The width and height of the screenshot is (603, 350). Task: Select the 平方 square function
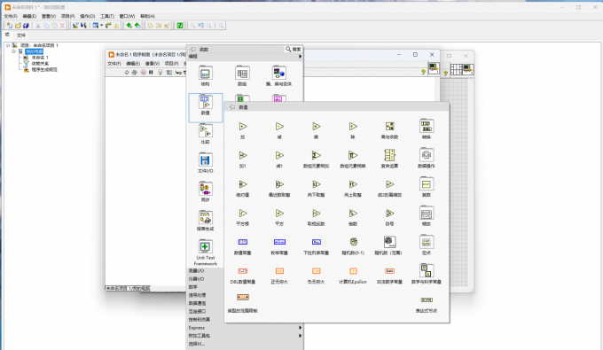pos(279,214)
